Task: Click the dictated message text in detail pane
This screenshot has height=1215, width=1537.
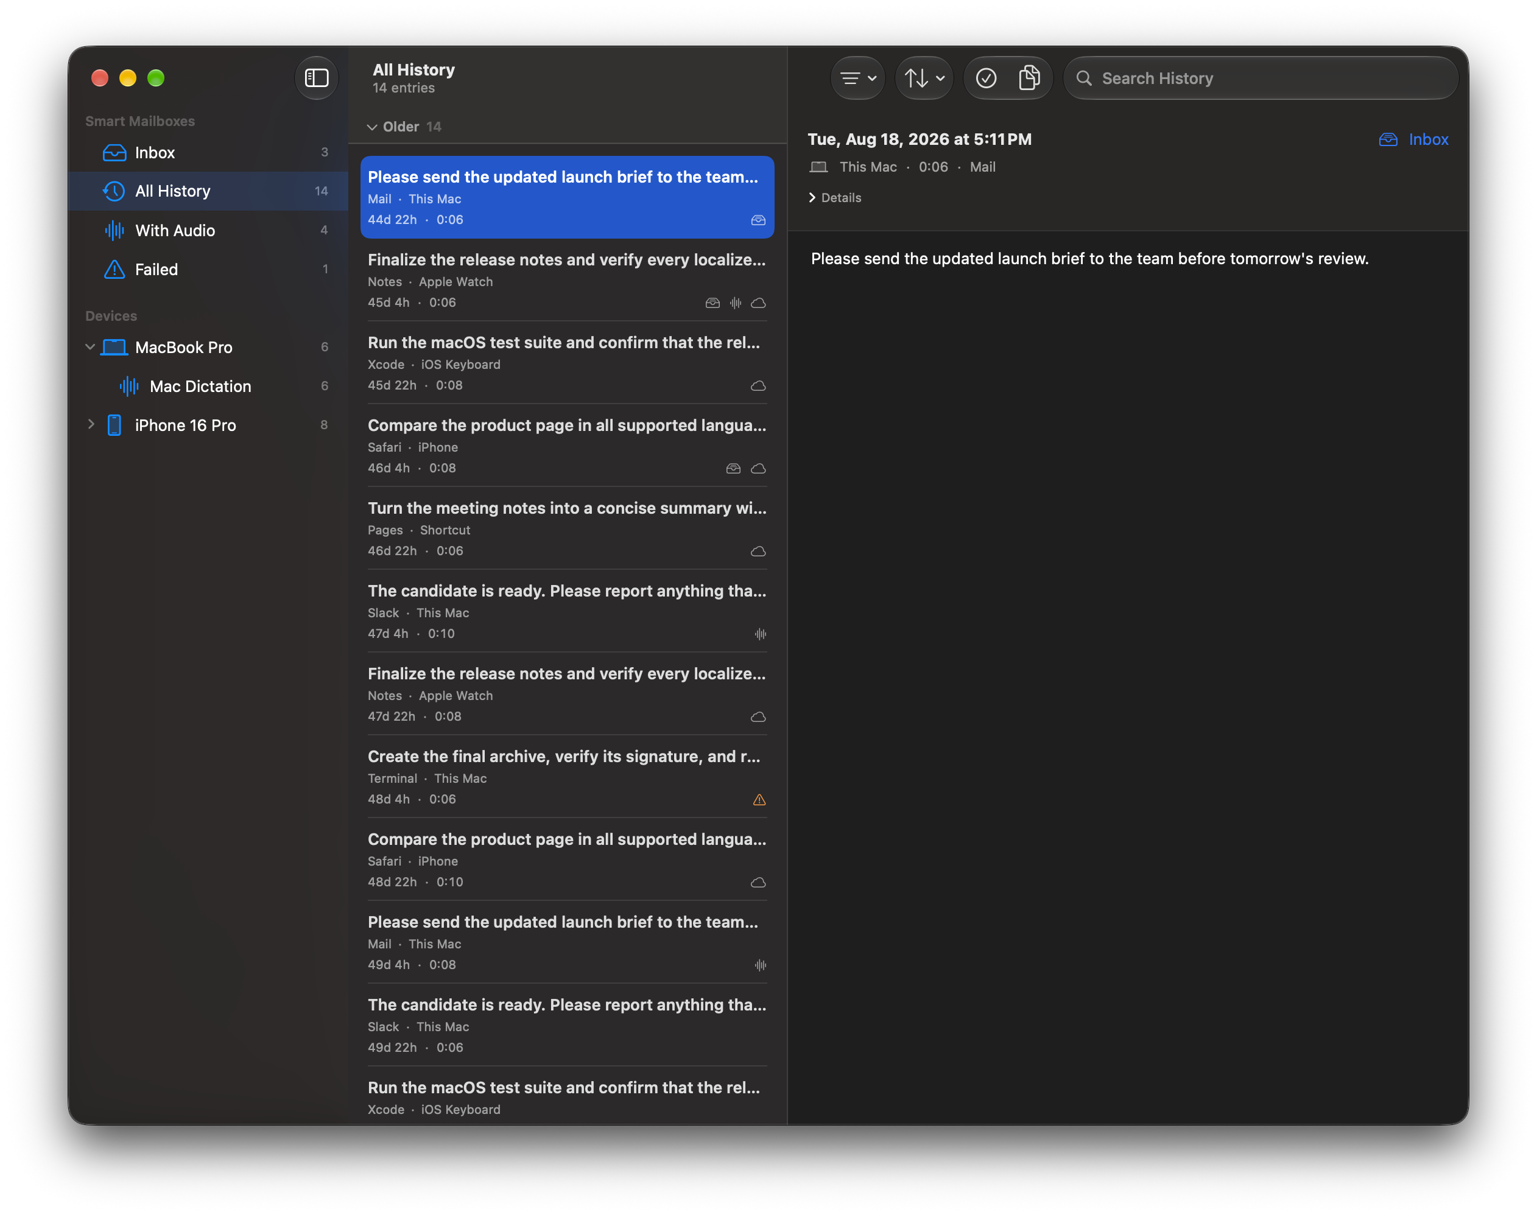Action: click(x=1089, y=258)
